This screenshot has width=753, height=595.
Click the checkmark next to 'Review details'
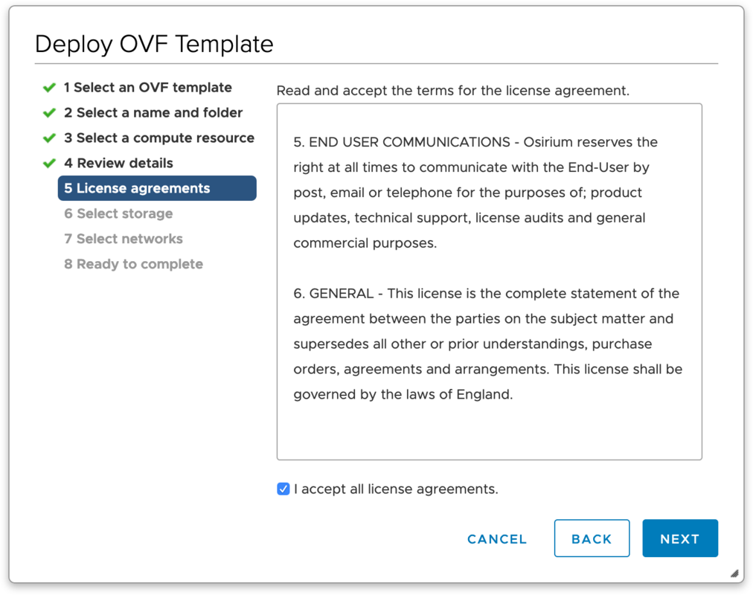coord(48,163)
